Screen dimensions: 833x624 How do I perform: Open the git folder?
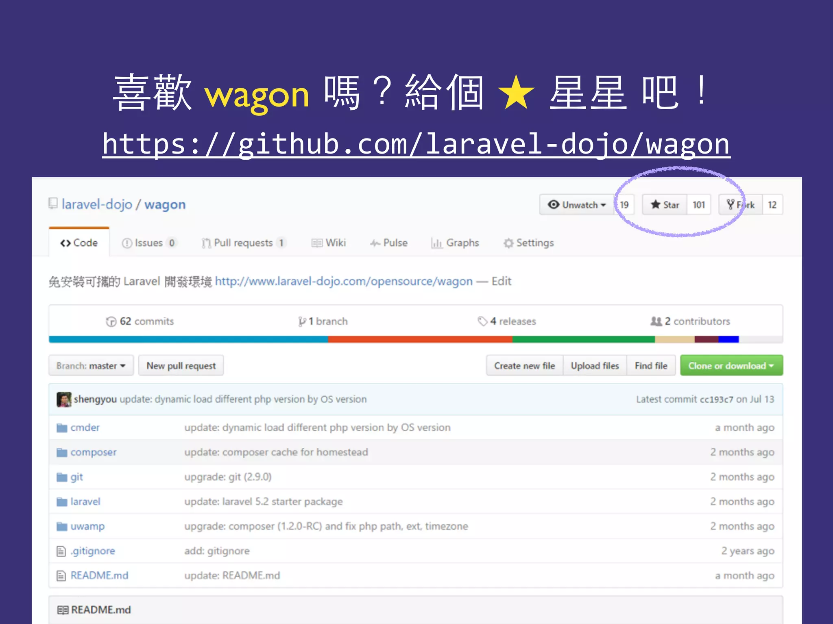pyautogui.click(x=76, y=477)
